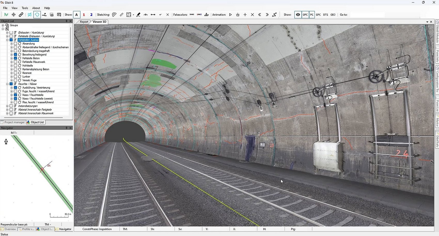Collapse the Fehlstellen Ausbau tree node
This screenshot has height=236, width=439.
tap(7, 40)
